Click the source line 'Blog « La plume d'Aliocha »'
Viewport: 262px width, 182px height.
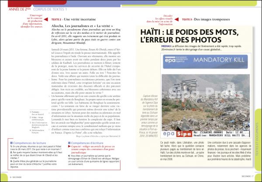tap(98, 136)
